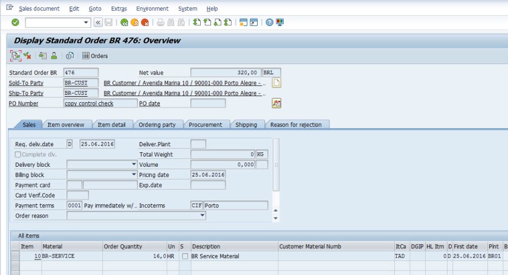
Task: Click the Customize Local Layout monitor icon
Action: coord(280,22)
